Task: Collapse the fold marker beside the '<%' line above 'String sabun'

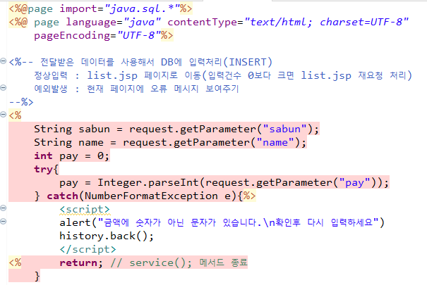Action: 3,114
